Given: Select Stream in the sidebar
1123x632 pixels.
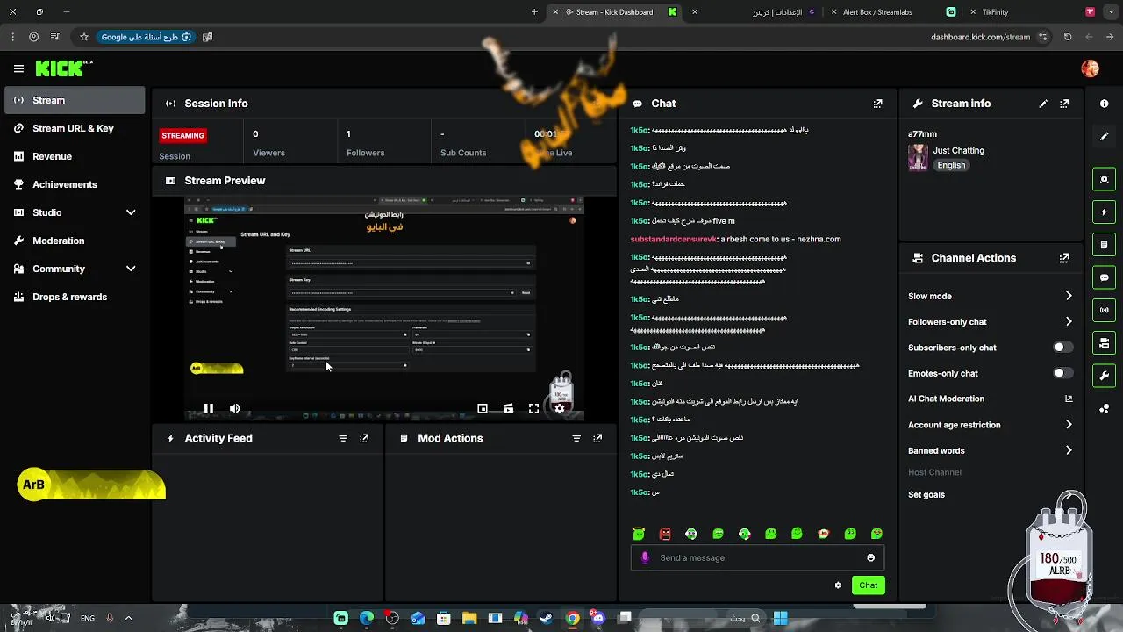Looking at the screenshot, I should coord(75,100).
